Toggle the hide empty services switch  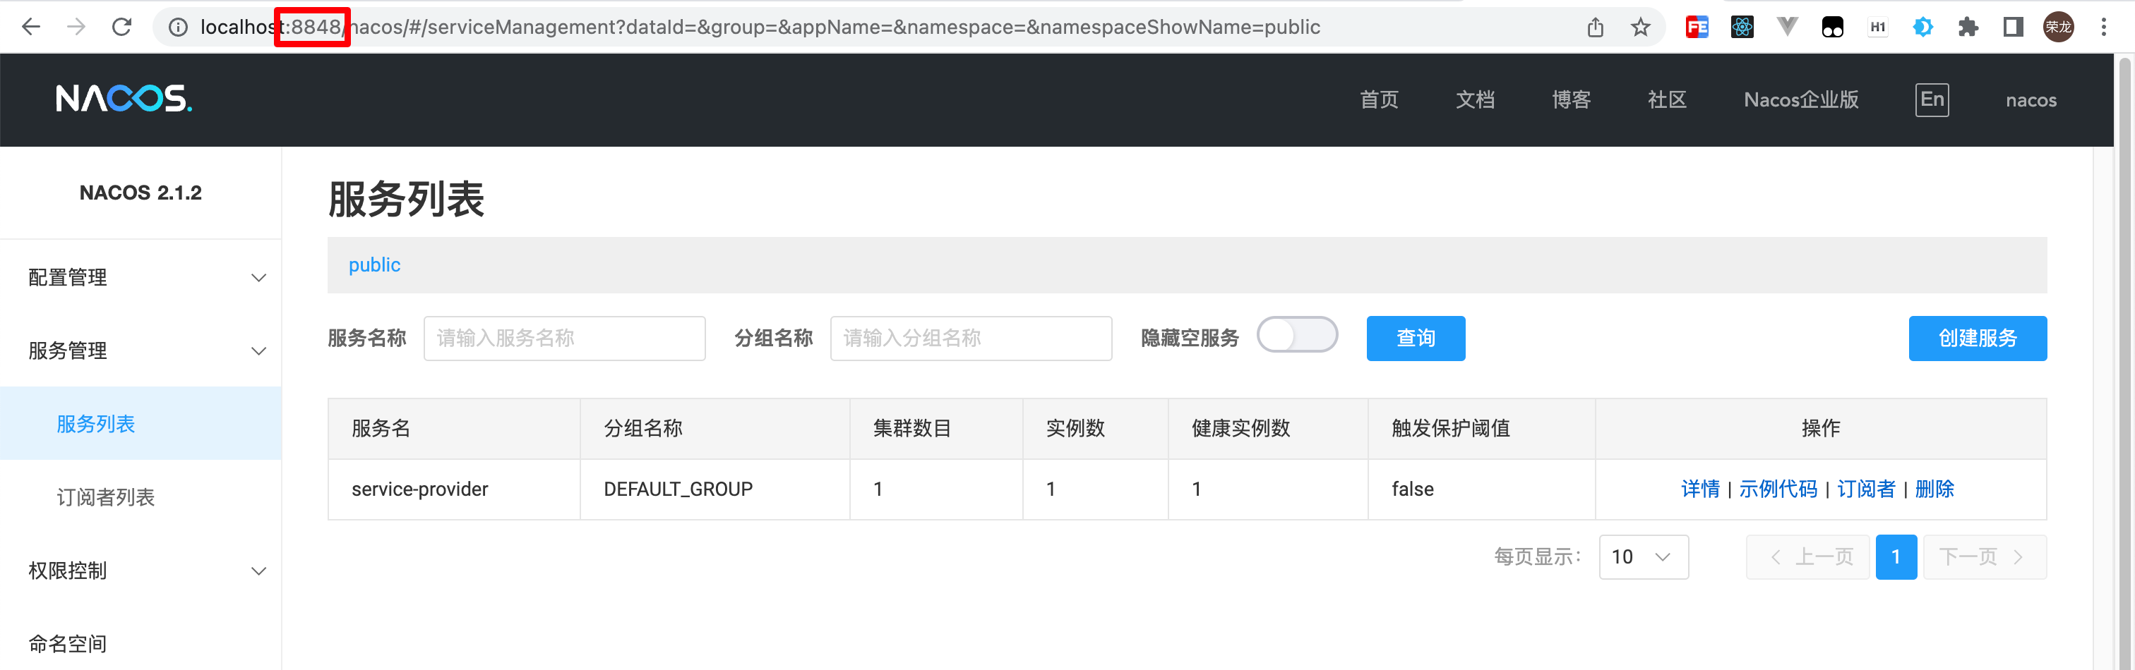pos(1297,336)
